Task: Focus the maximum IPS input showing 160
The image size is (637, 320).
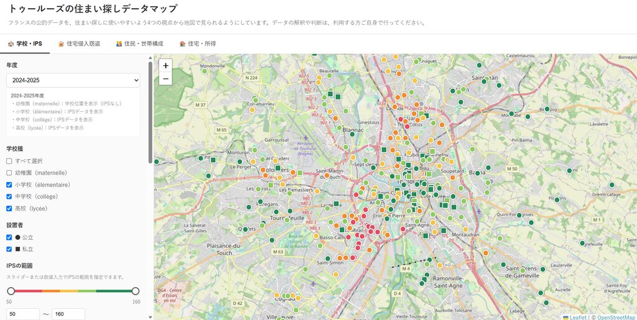Action: click(68, 314)
